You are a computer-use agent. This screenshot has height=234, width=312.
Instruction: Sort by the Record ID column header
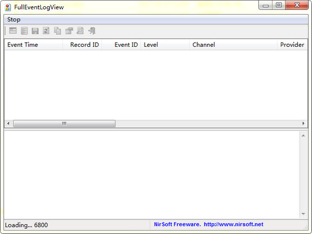coord(84,45)
